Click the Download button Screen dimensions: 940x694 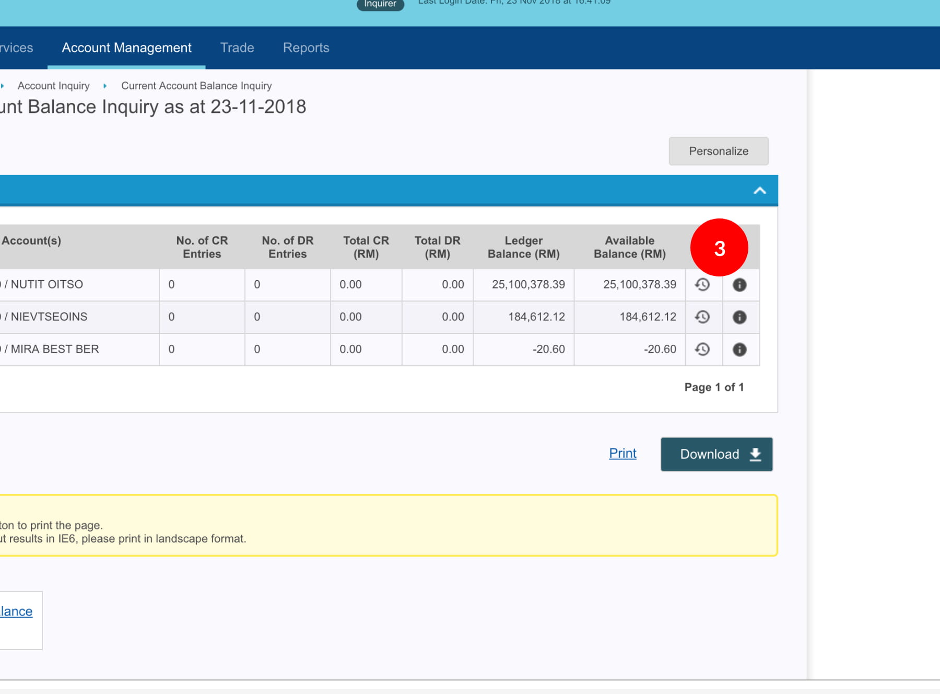[716, 454]
